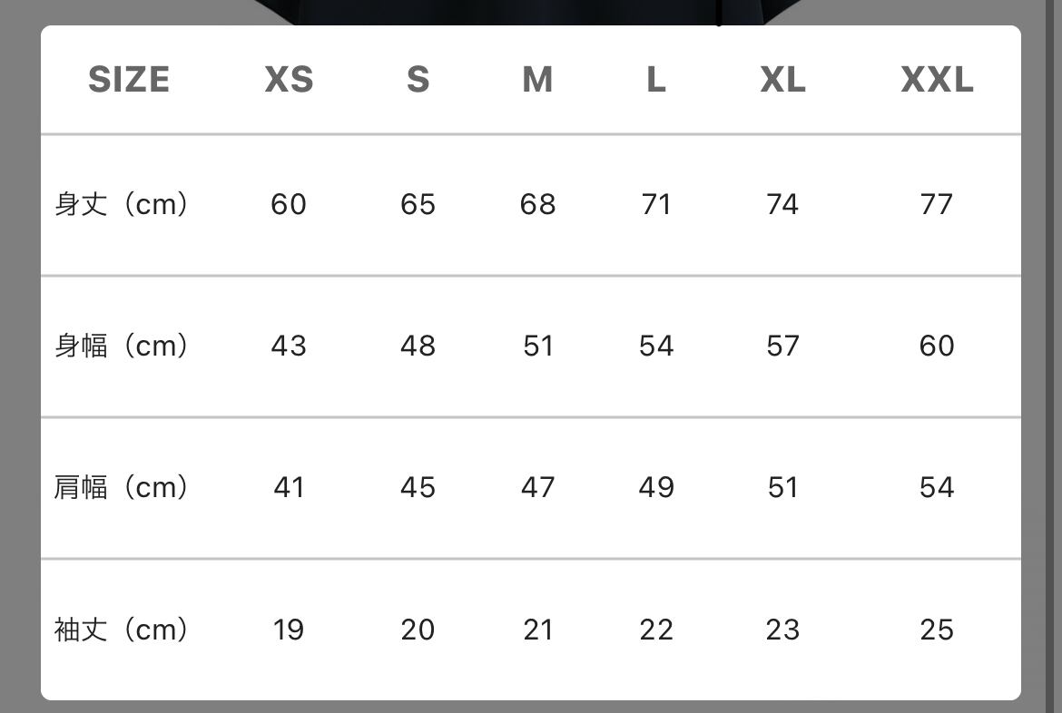The image size is (1062, 713).
Task: Click the 袖丈（cm）row label
Action: [x=122, y=630]
